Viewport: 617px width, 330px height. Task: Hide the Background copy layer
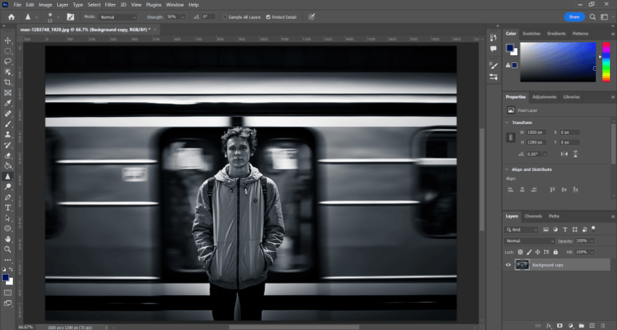click(508, 265)
